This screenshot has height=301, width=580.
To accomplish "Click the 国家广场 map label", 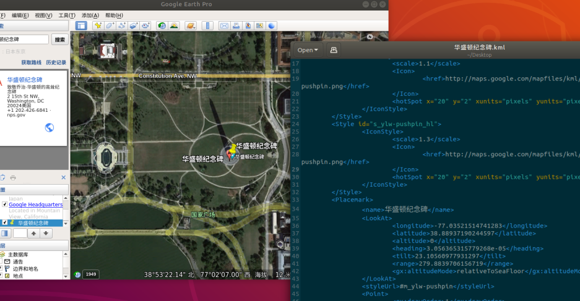I will (x=203, y=214).
